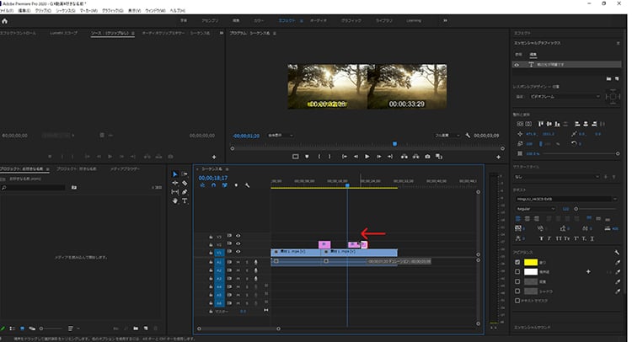Switch to Lumetri Scopes tab
Screen dimensions: 632x342
pyautogui.click(x=64, y=33)
